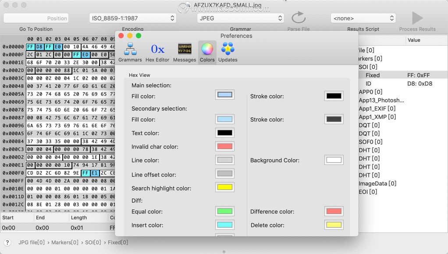Open the Updates preferences pane

coord(228,52)
